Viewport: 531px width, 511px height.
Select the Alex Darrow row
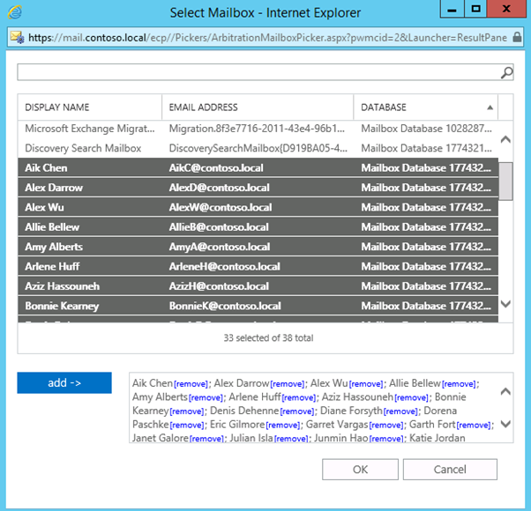coord(258,188)
